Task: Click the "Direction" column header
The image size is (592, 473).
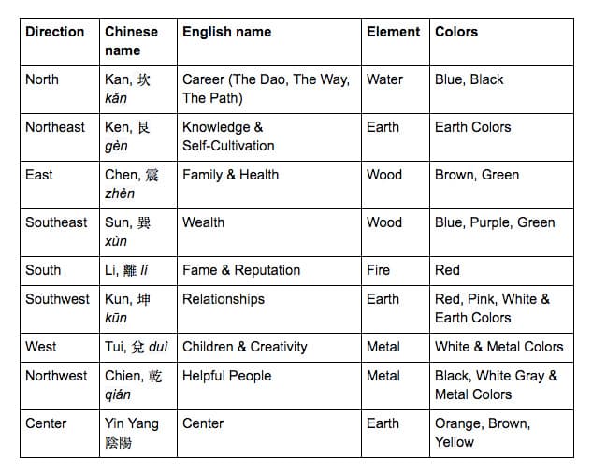Action: [55, 32]
